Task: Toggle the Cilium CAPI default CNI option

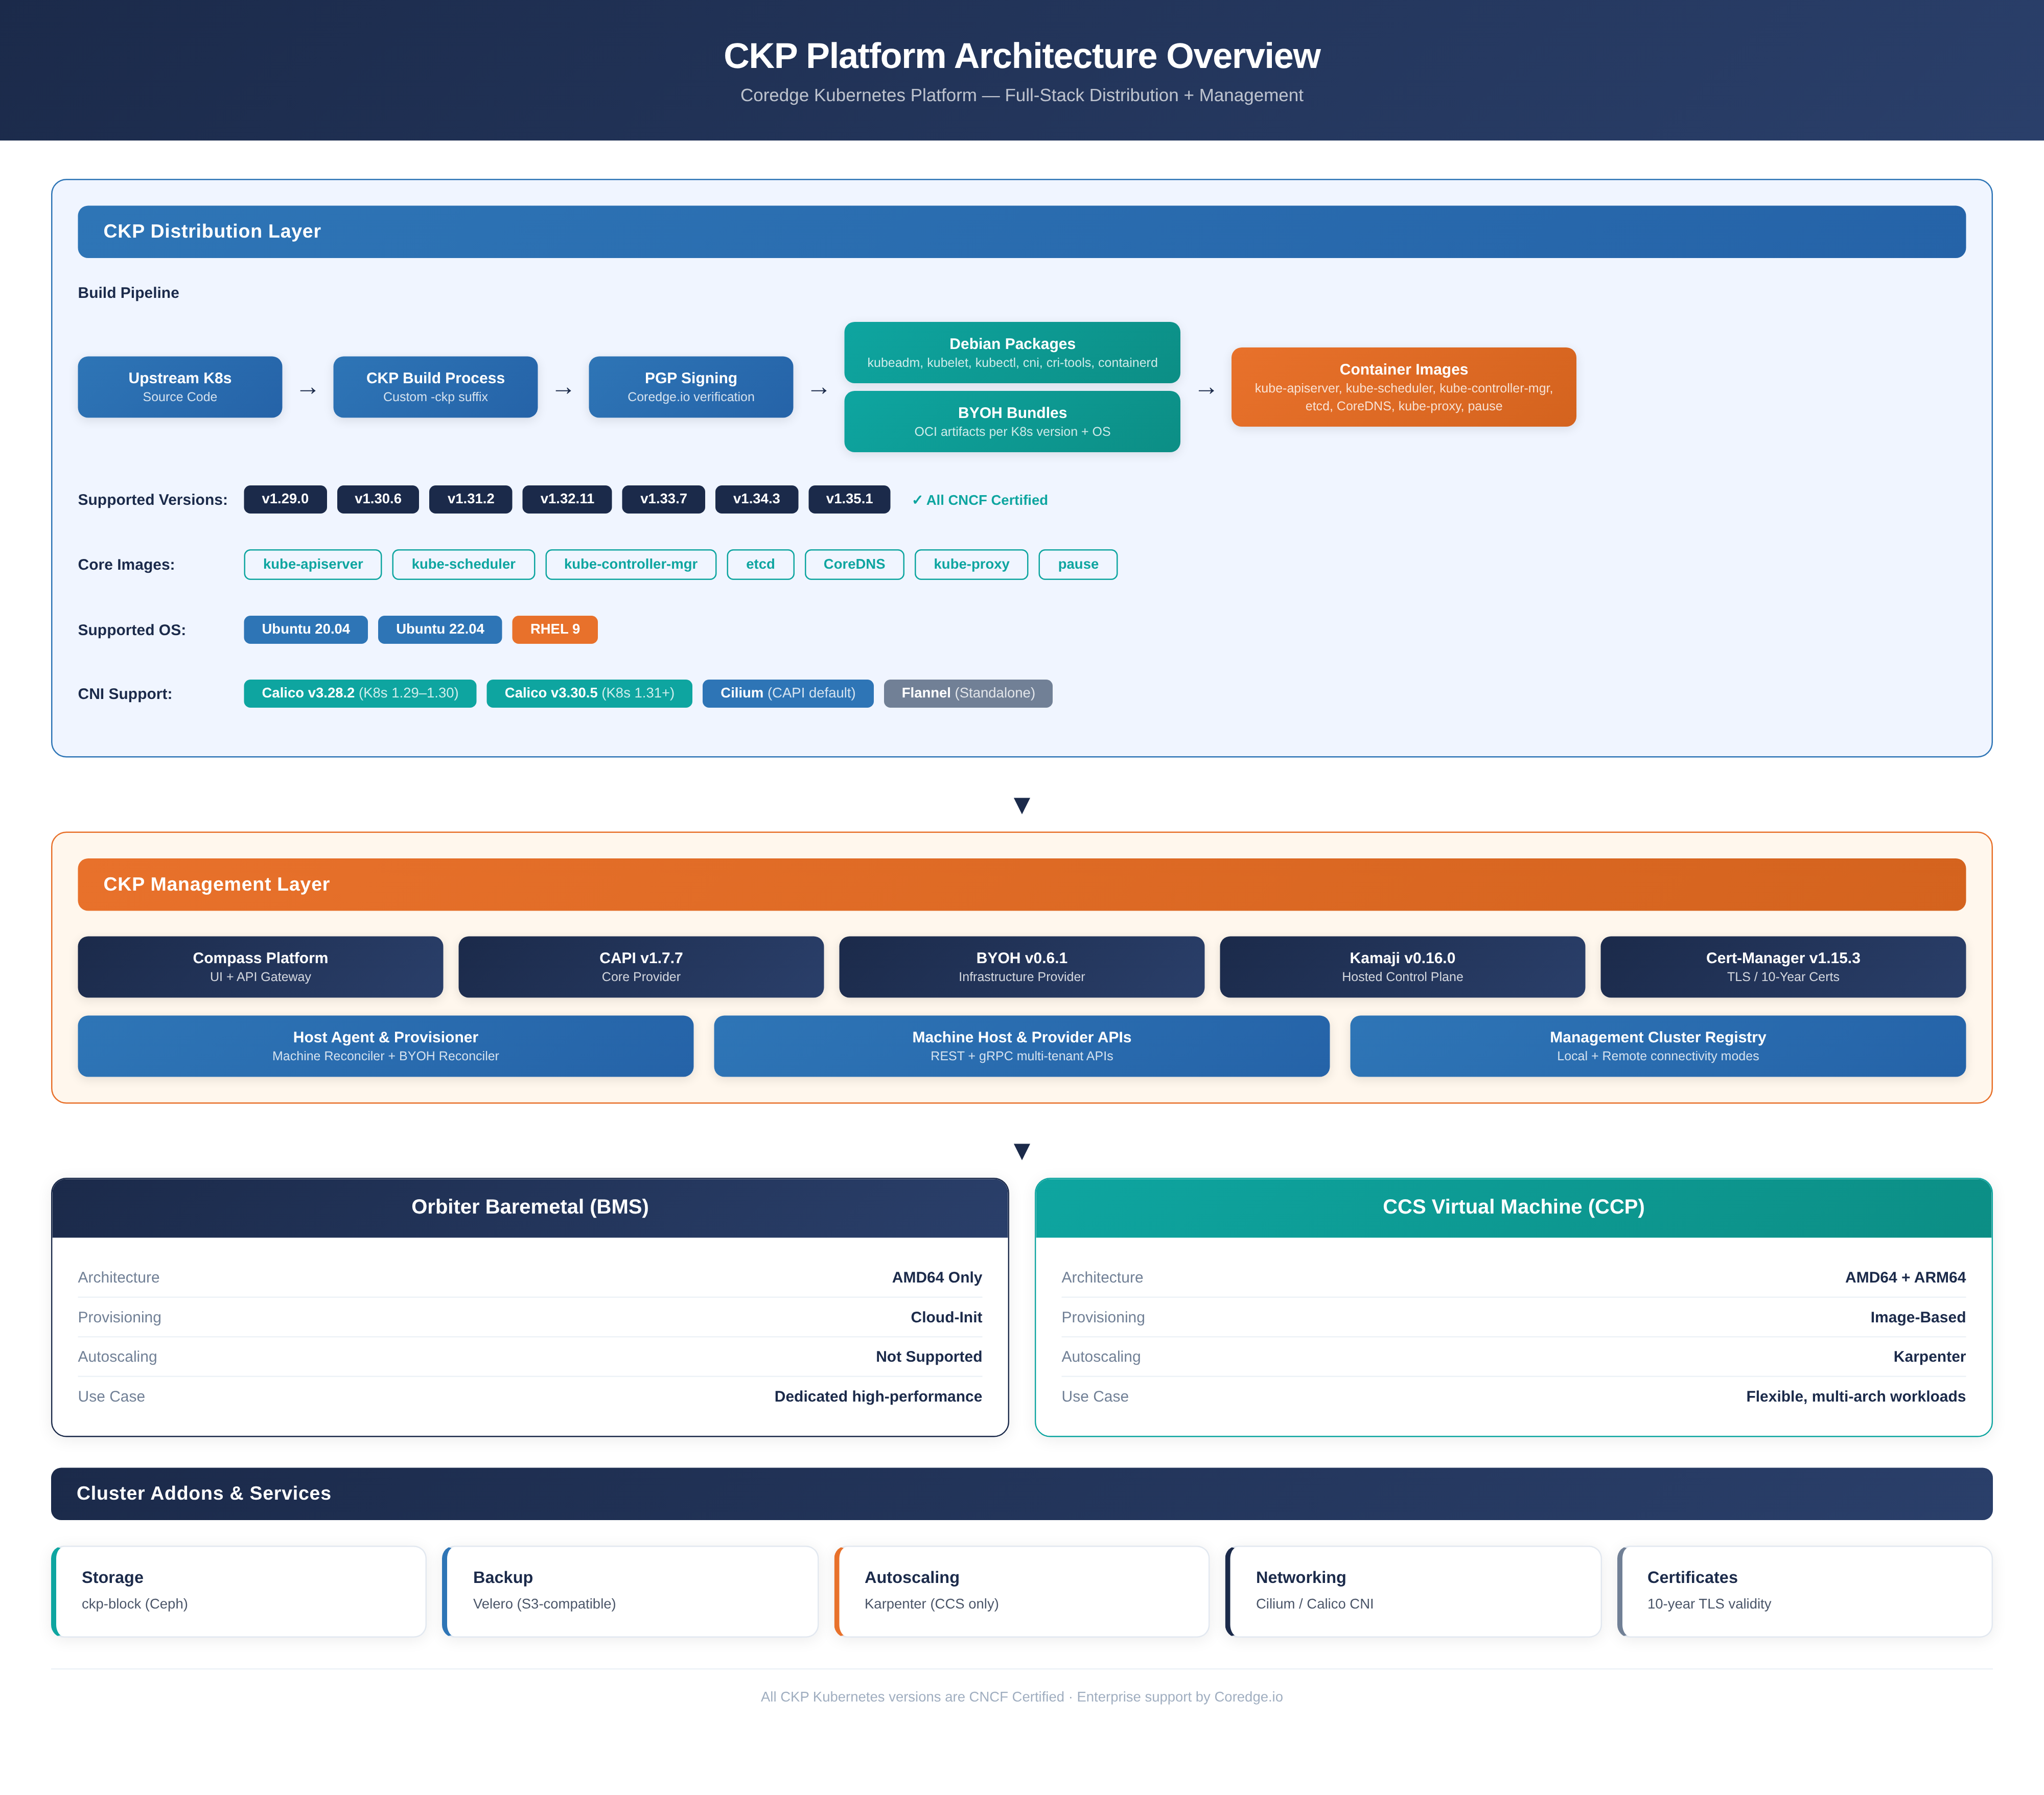Action: 788,693
